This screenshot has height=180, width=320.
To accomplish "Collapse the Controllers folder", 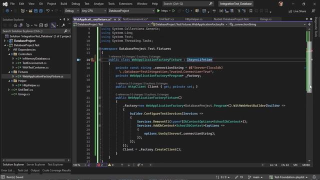I will tap(9, 54).
